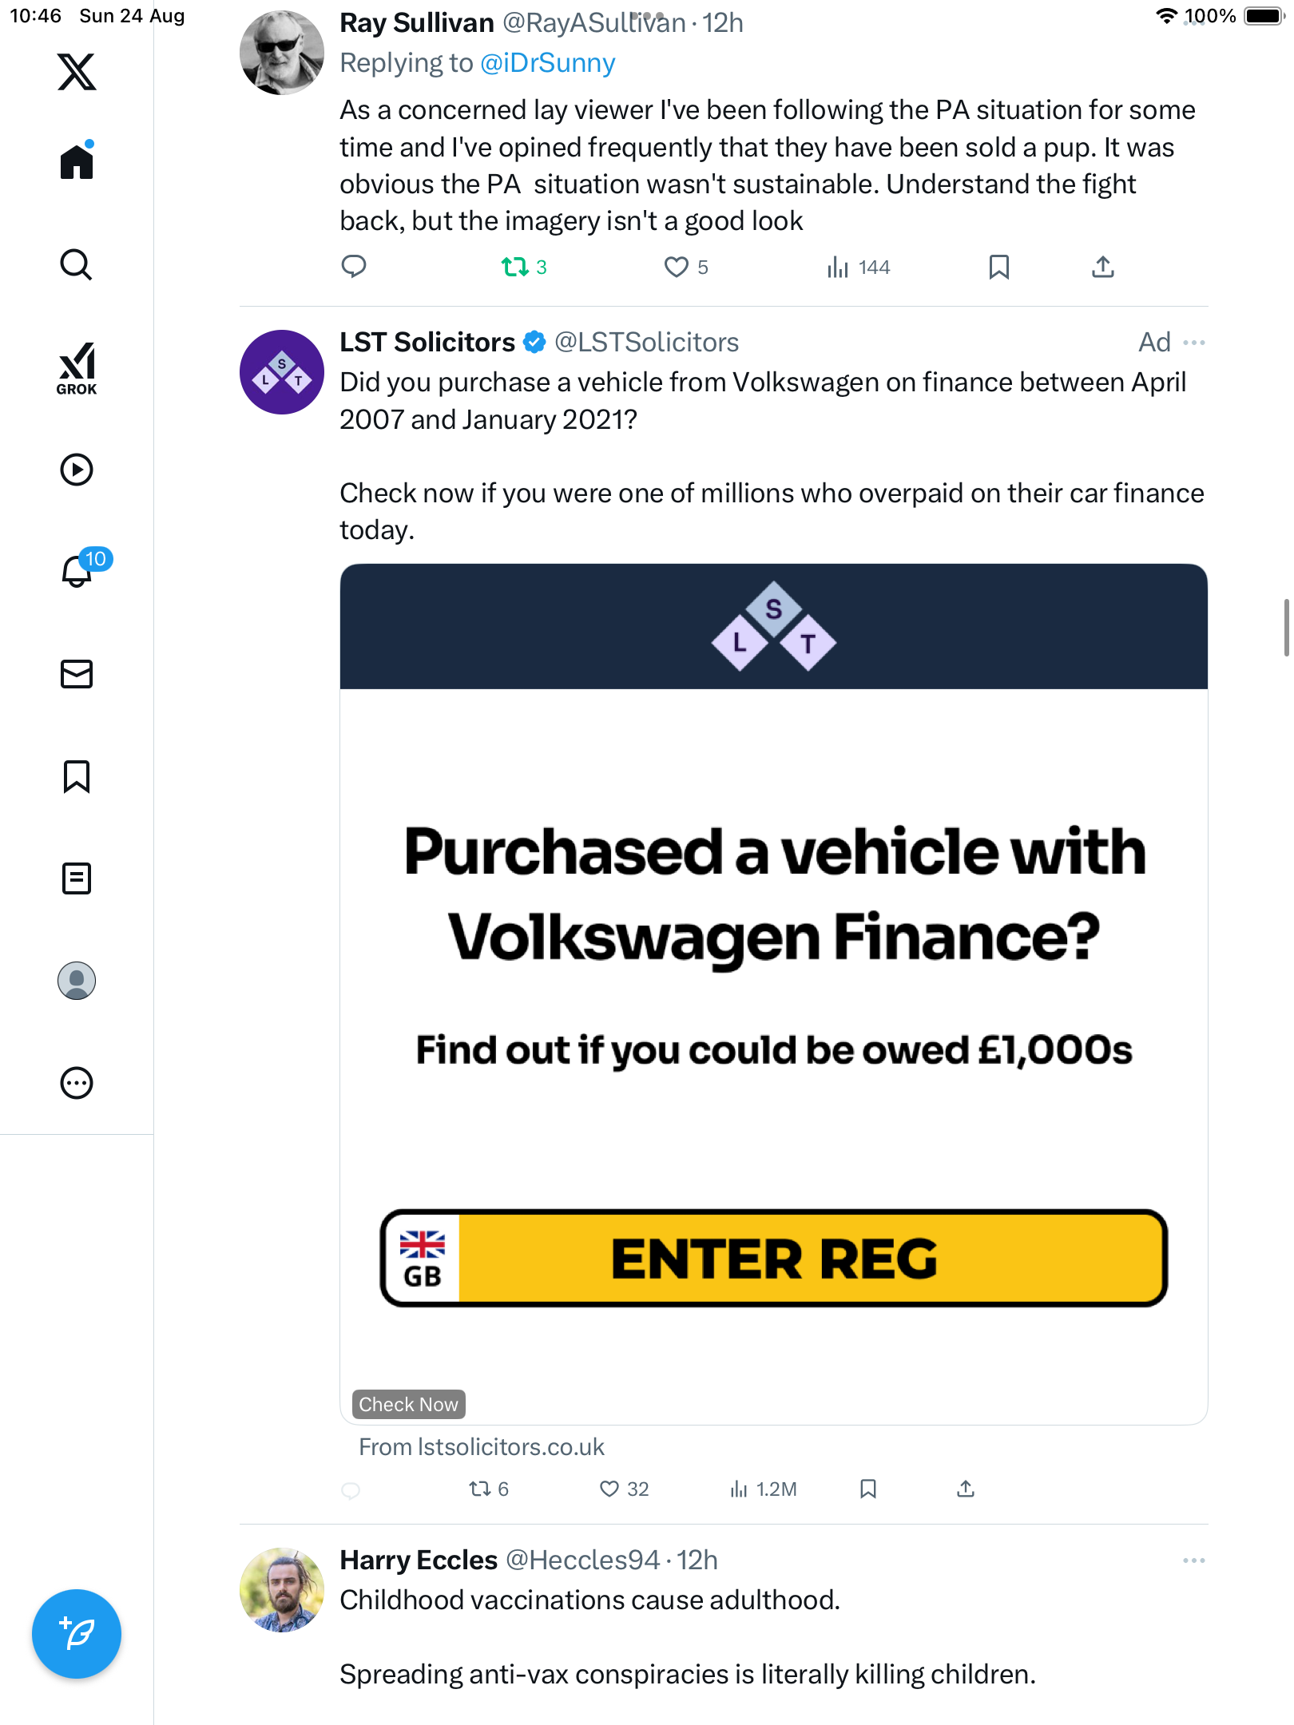Click the page scrollbar handle
1294x1725 pixels.
(x=1286, y=627)
